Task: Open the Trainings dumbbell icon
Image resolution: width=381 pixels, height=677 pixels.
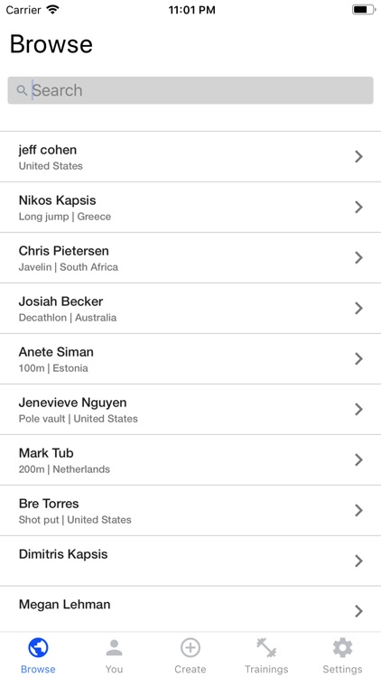Action: (266, 647)
